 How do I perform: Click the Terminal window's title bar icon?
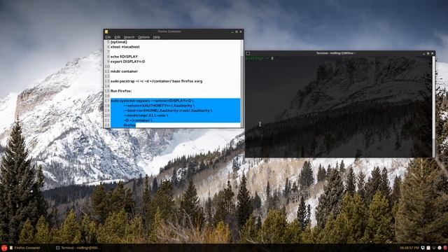pyautogui.click(x=248, y=53)
